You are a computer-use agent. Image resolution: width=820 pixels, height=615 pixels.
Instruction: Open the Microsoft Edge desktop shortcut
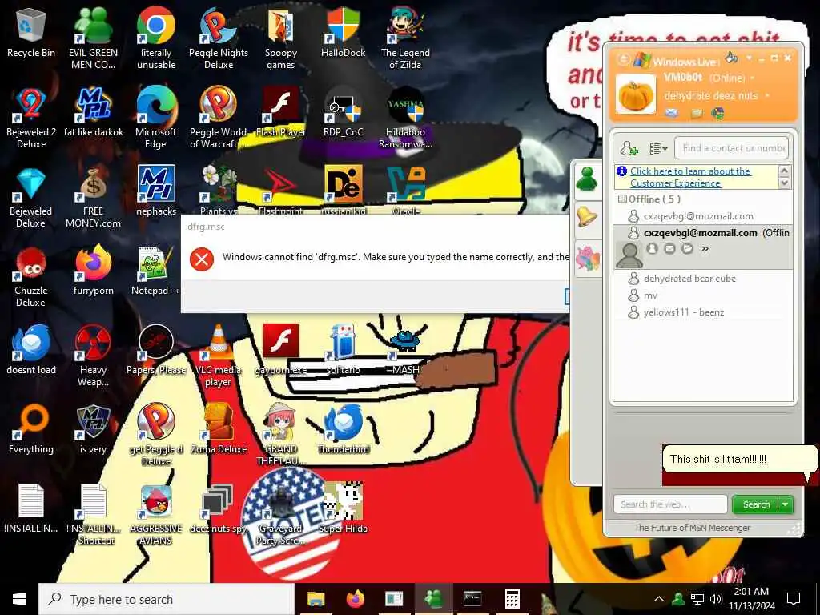(156, 119)
